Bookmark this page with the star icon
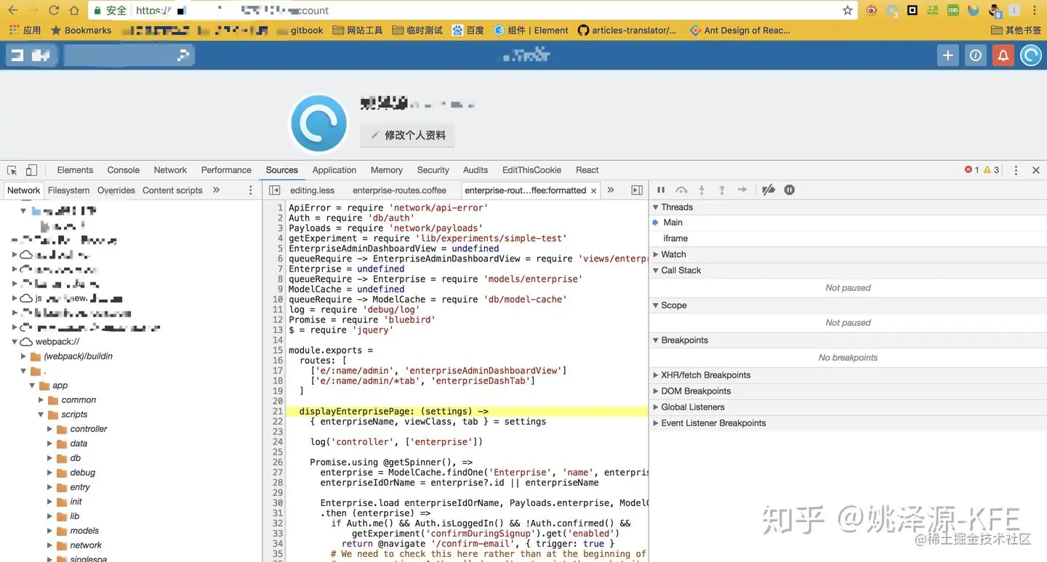This screenshot has height=562, width=1047. [x=847, y=11]
